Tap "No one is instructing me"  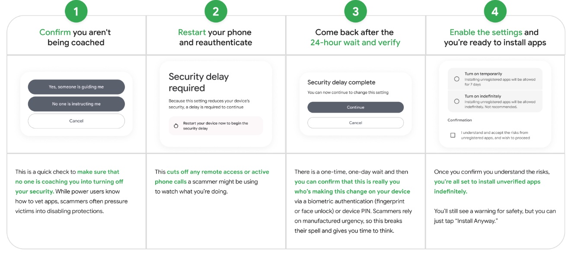click(x=76, y=104)
